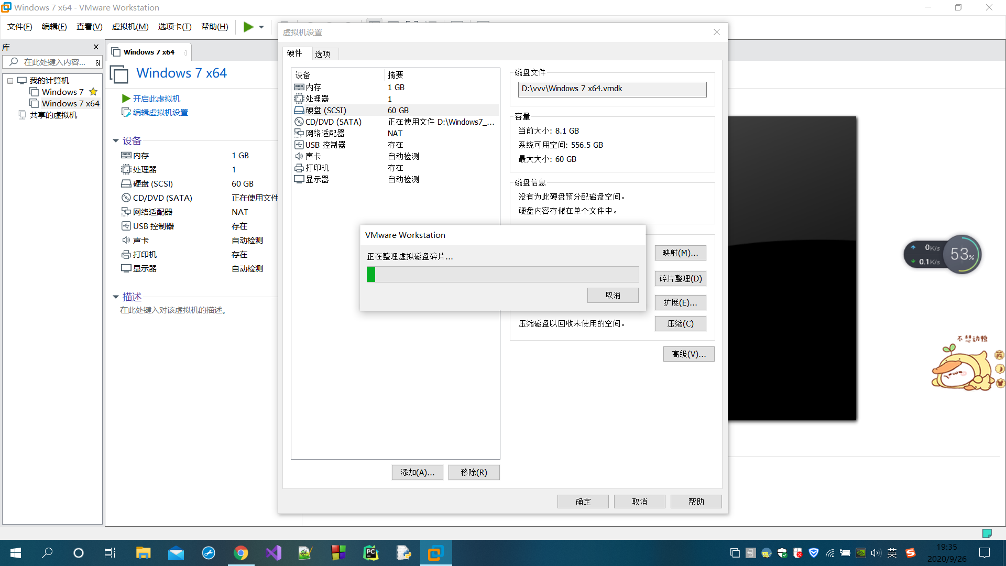Viewport: 1006px width, 566px height.
Task: Select the 声卡 device entry
Action: [313, 156]
